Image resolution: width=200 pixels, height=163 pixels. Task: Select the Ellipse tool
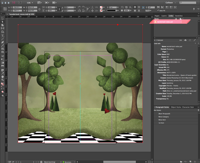pyautogui.click(x=2, y=52)
